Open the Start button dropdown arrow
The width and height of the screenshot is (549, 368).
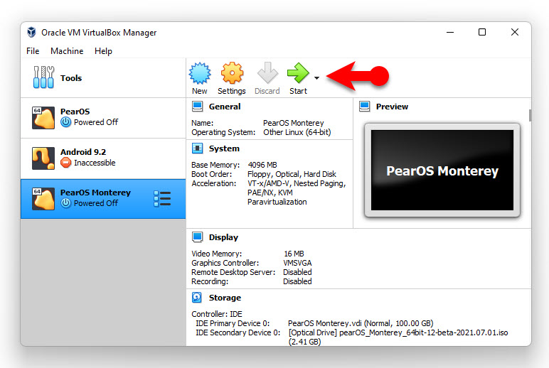[316, 78]
